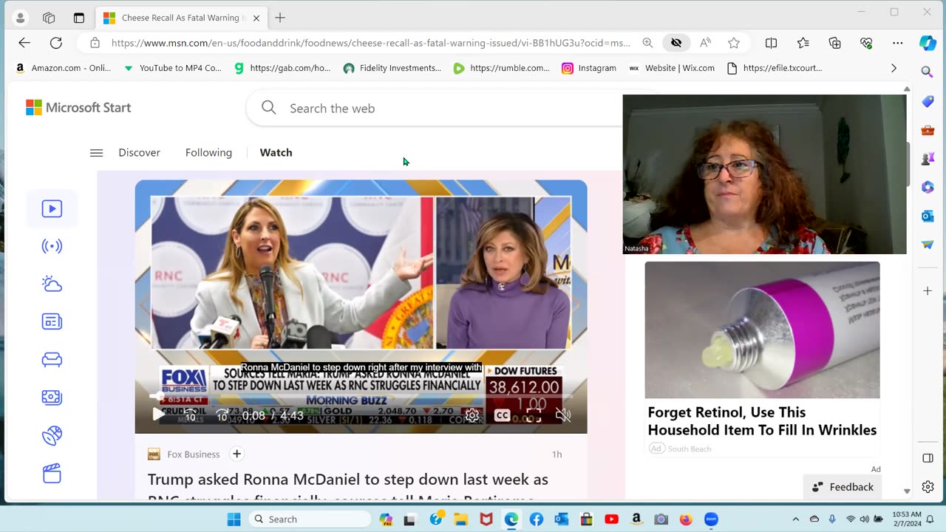
Task: Unmute the video speaker icon
Action: click(563, 415)
